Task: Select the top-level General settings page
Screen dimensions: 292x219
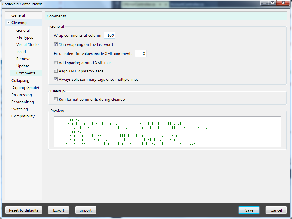Action: click(18, 15)
